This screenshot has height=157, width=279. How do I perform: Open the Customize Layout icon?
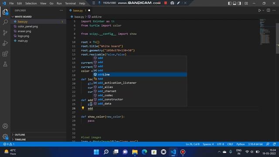(x=246, y=3)
